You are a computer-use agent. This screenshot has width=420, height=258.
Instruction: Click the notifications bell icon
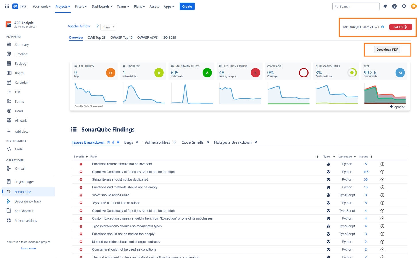(x=385, y=6)
